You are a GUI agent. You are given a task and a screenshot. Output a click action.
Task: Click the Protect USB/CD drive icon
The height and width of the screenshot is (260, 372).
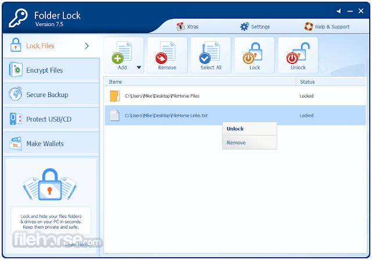click(16, 119)
